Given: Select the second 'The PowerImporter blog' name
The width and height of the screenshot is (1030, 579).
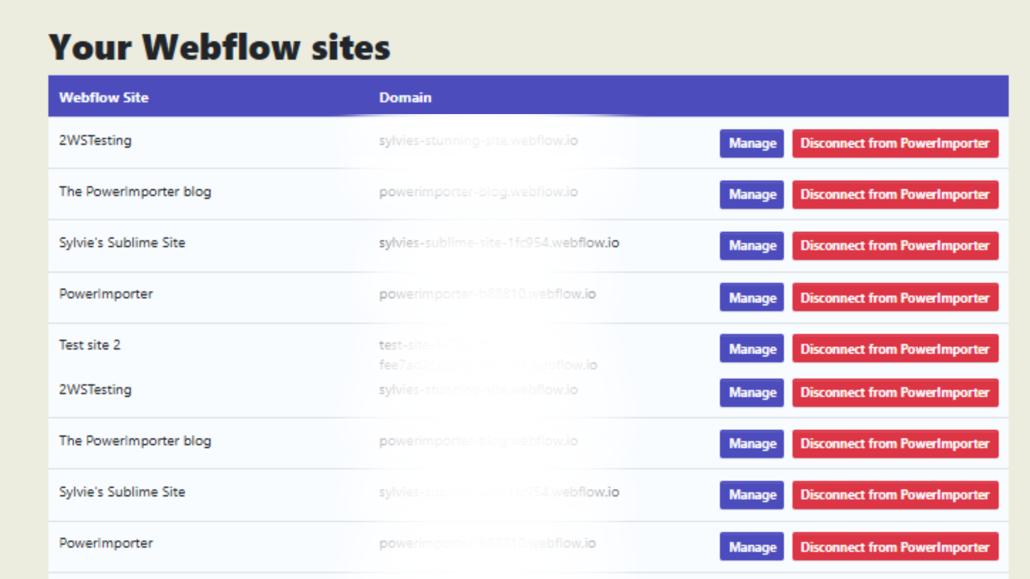Looking at the screenshot, I should (x=135, y=441).
